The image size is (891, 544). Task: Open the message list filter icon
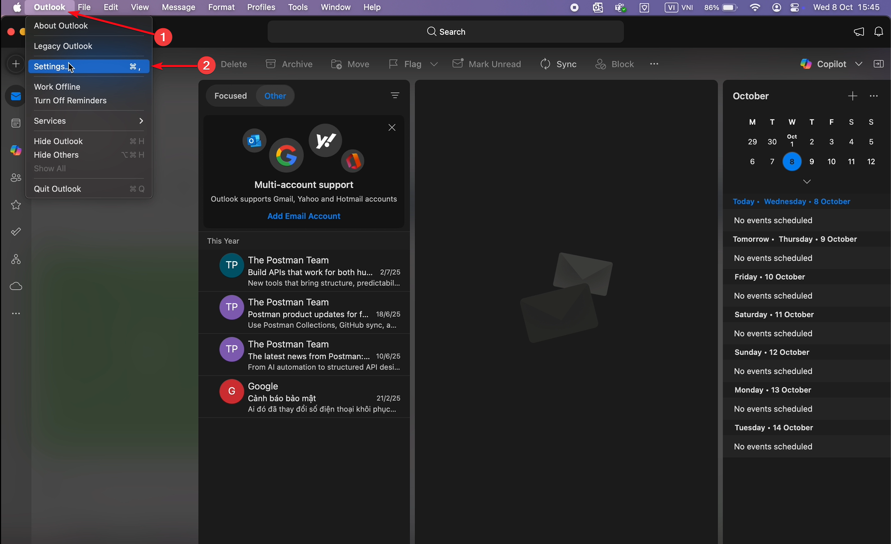pos(395,96)
